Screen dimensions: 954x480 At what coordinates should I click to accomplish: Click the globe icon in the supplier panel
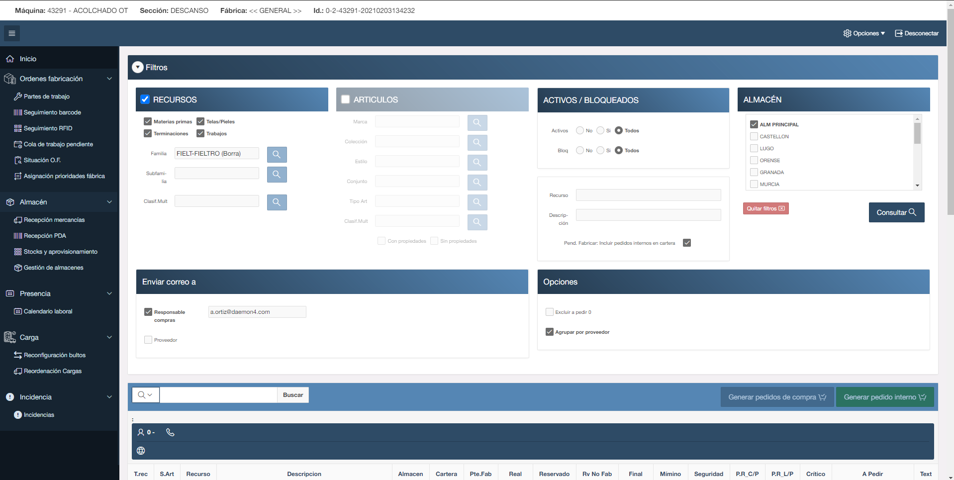(x=141, y=451)
